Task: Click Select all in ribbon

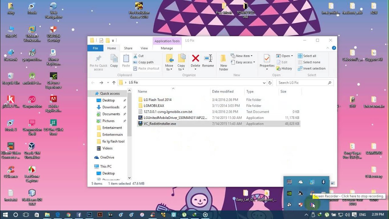Action: [307, 56]
